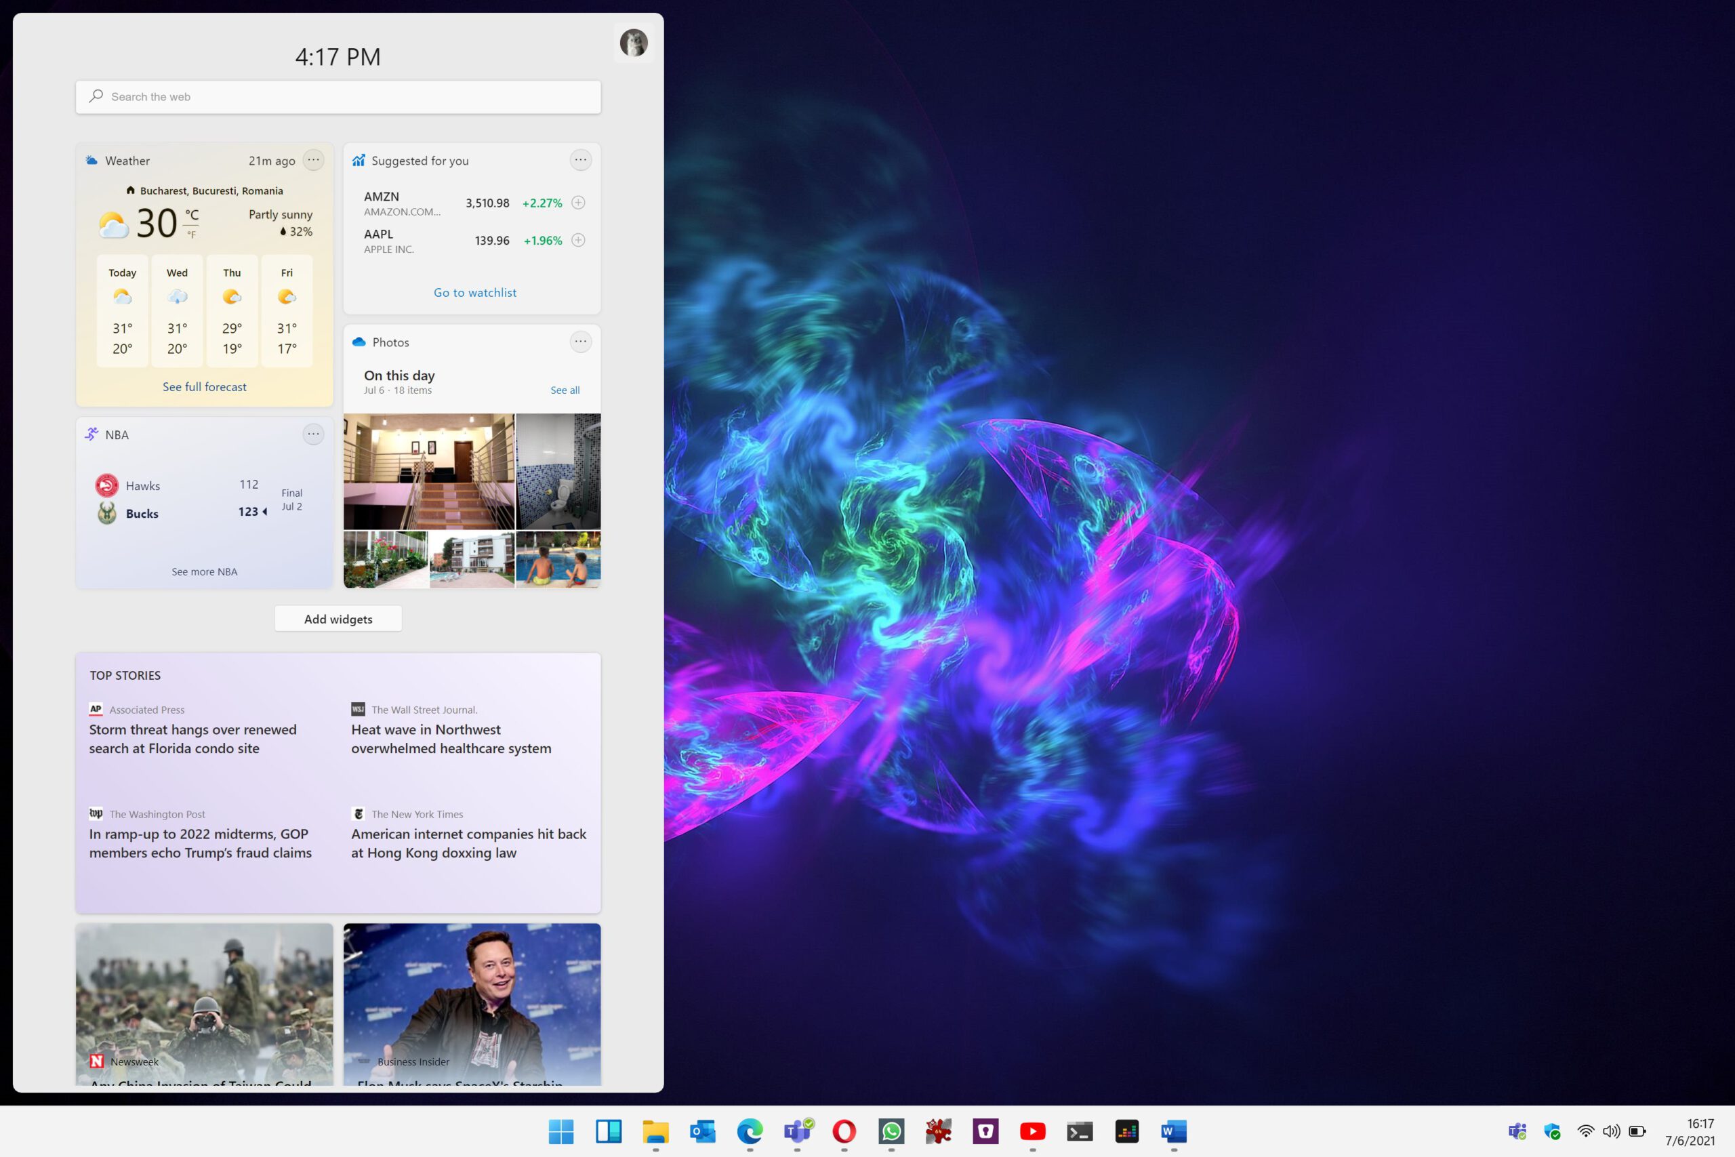
Task: Open Suggested for you options menu
Action: tap(581, 160)
